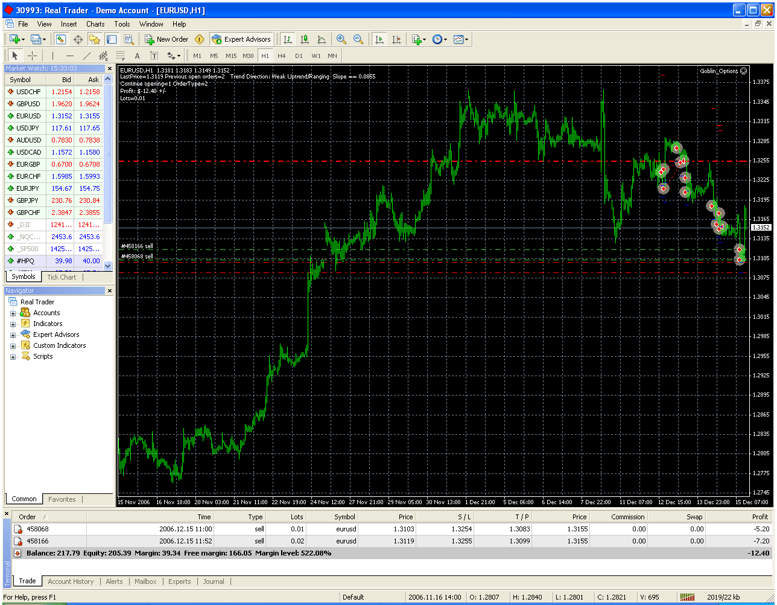Close the Market Watch panel
Image resolution: width=777 pixels, height=605 pixels.
(x=109, y=69)
